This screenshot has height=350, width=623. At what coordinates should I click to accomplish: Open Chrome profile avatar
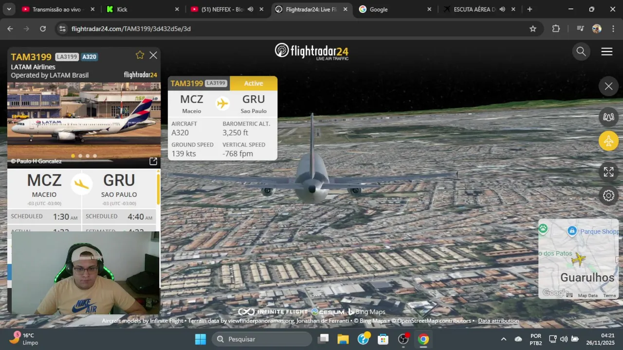597,29
